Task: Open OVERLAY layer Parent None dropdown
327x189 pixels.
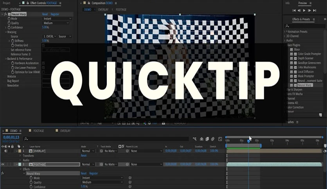Action: tap(146, 151)
